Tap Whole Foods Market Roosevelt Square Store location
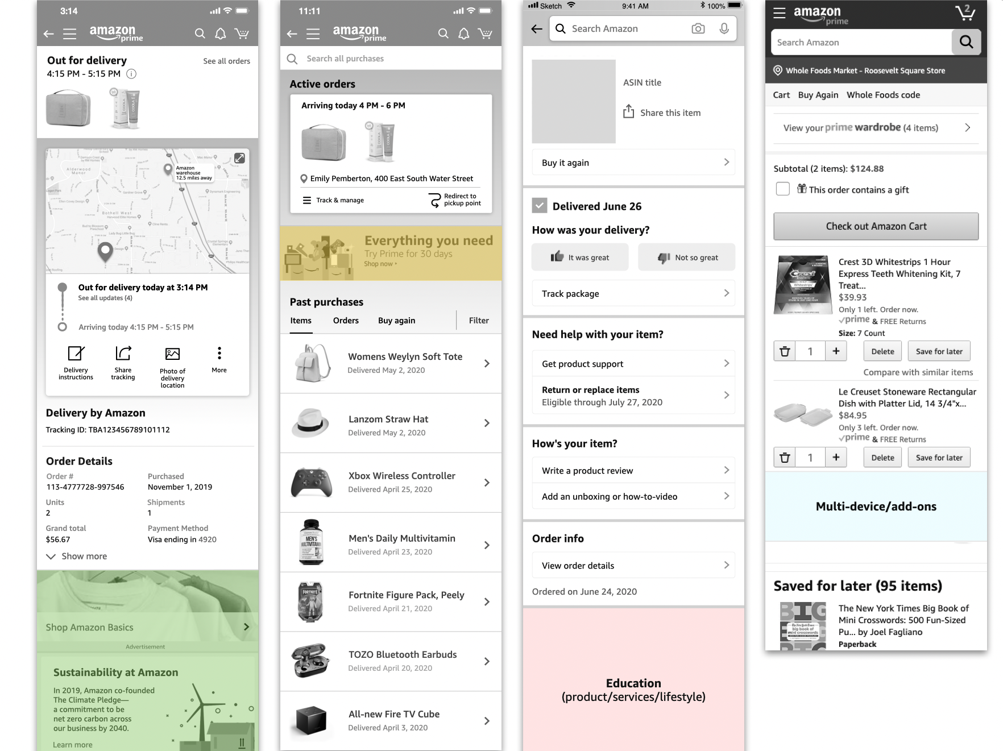The height and width of the screenshot is (751, 1003). (x=859, y=70)
